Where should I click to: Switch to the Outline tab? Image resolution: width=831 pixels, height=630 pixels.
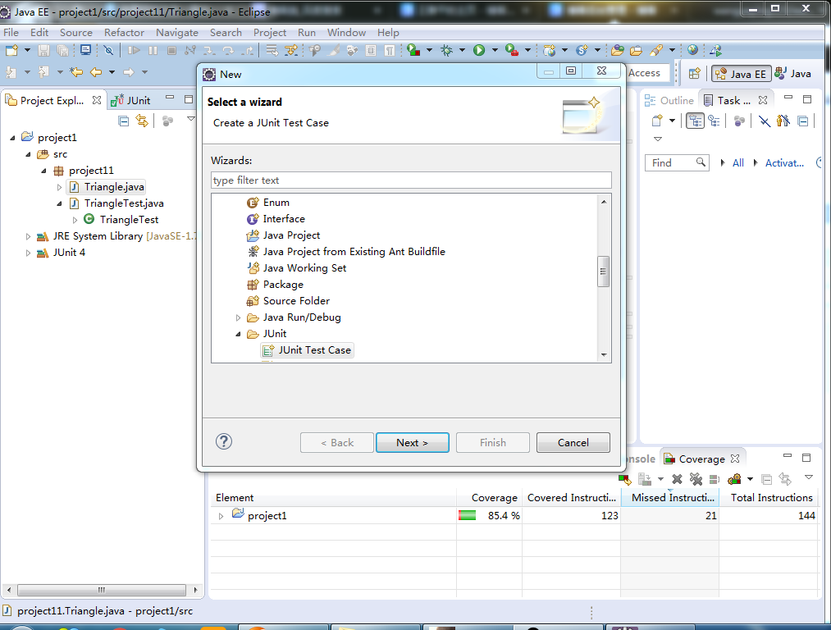point(669,100)
